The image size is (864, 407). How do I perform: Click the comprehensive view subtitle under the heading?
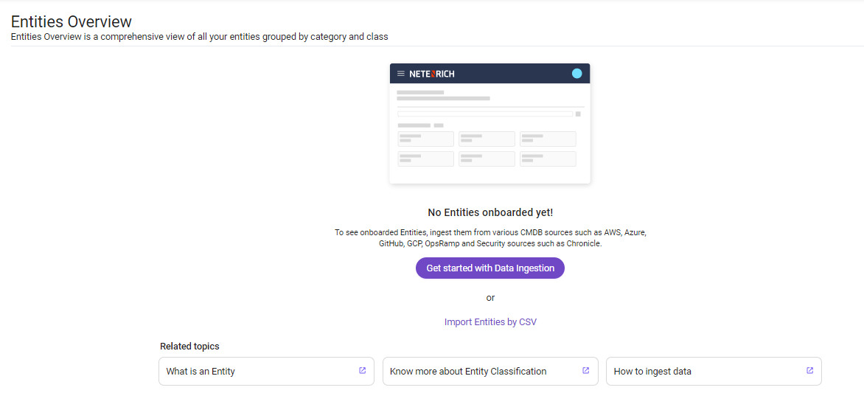point(200,38)
